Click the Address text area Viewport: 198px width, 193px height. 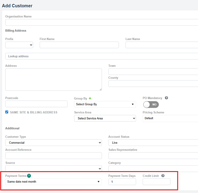(x=53, y=79)
